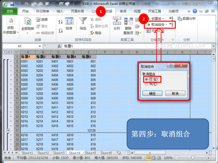218x163 pixels.
Task: Open the 数据分析 data analysis tool
Action: [186, 19]
